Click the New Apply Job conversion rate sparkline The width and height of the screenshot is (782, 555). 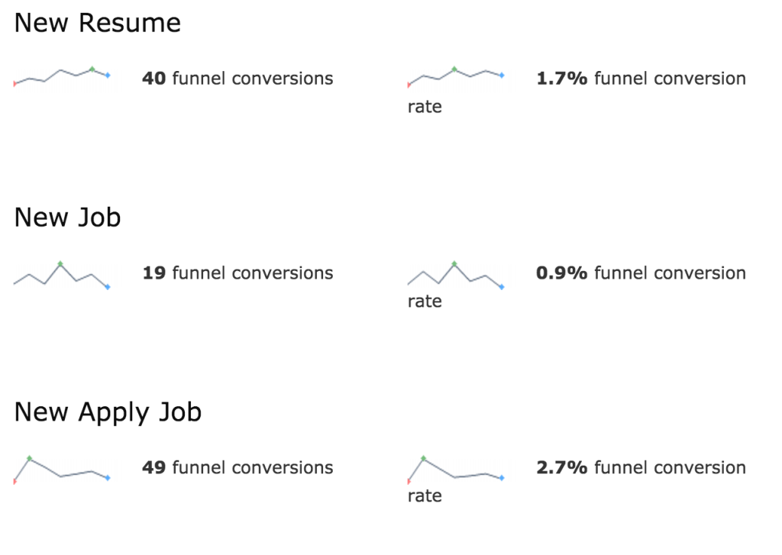click(x=455, y=469)
